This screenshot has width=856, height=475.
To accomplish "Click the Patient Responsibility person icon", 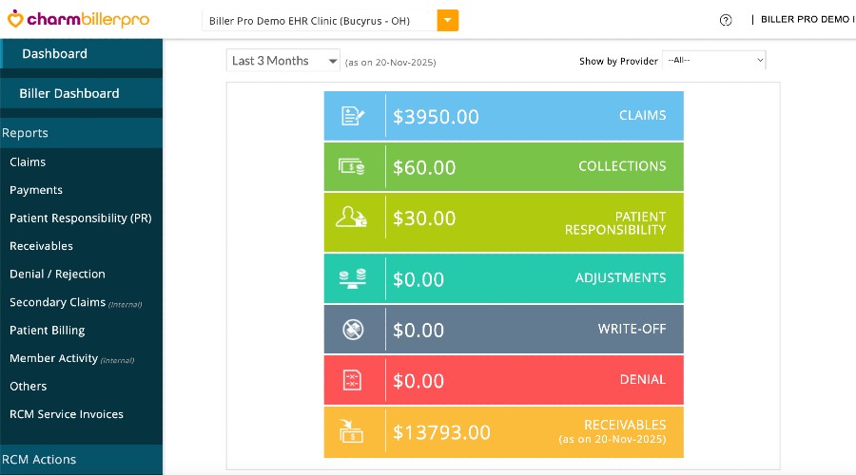I will (x=353, y=218).
